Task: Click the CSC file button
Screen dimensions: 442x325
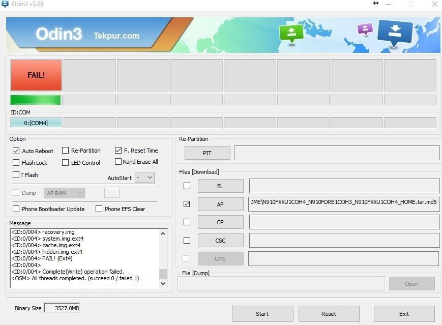Action: coord(220,241)
